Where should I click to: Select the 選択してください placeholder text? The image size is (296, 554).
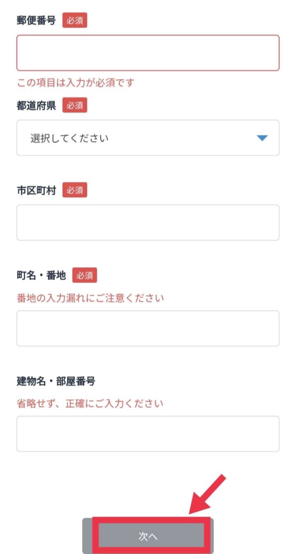70,138
